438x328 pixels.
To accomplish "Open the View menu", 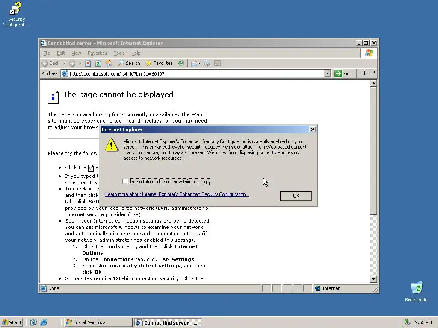I will click(76, 53).
